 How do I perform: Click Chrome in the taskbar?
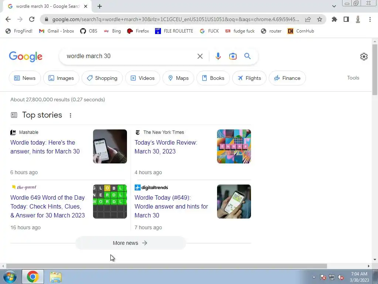[x=33, y=277]
